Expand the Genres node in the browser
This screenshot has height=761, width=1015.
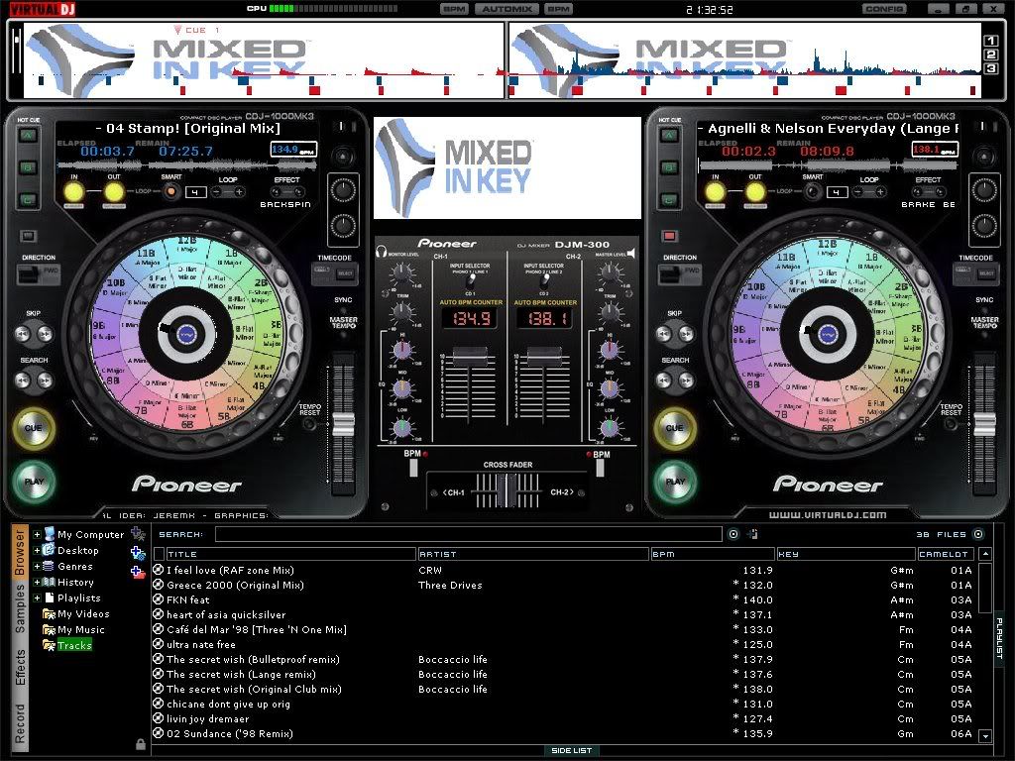[37, 566]
